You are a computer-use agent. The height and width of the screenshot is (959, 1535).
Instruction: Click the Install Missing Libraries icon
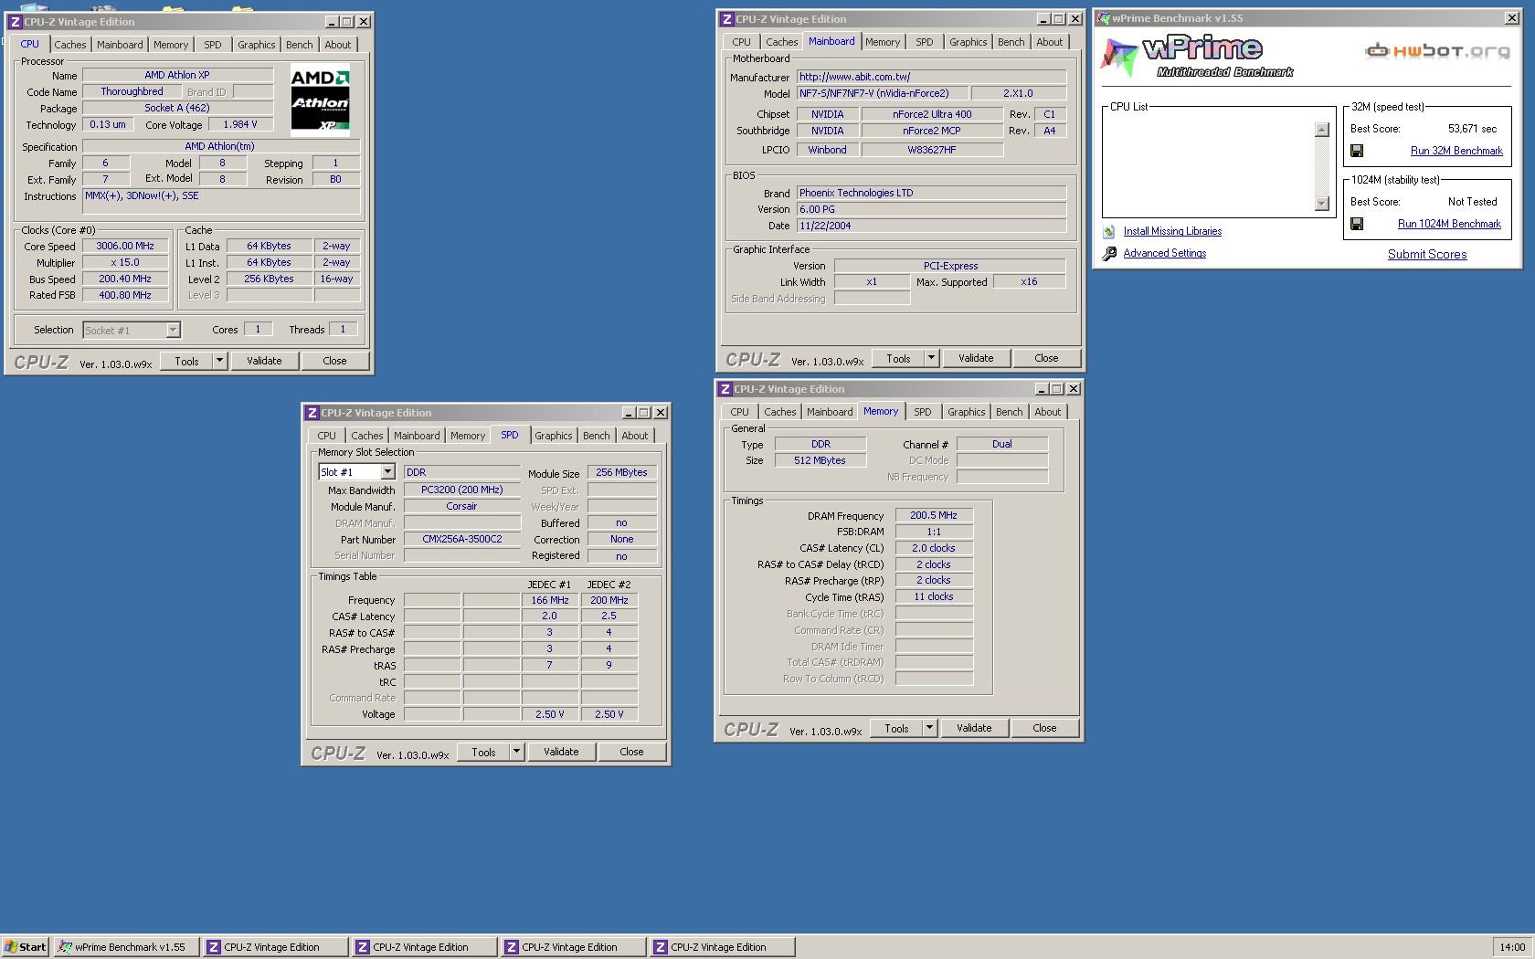1109,232
